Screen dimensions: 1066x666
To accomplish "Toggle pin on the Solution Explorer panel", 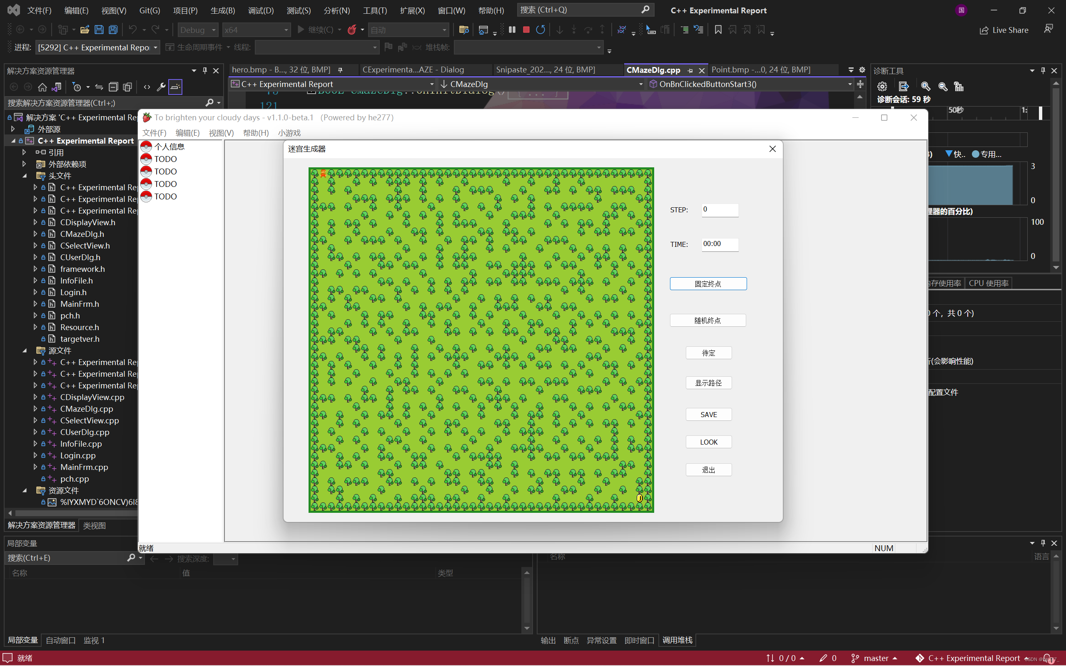I will click(x=205, y=70).
